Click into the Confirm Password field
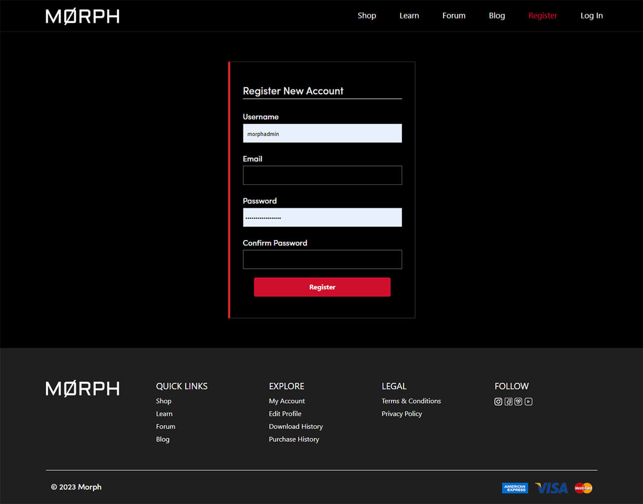Image resolution: width=643 pixels, height=504 pixels. [322, 259]
